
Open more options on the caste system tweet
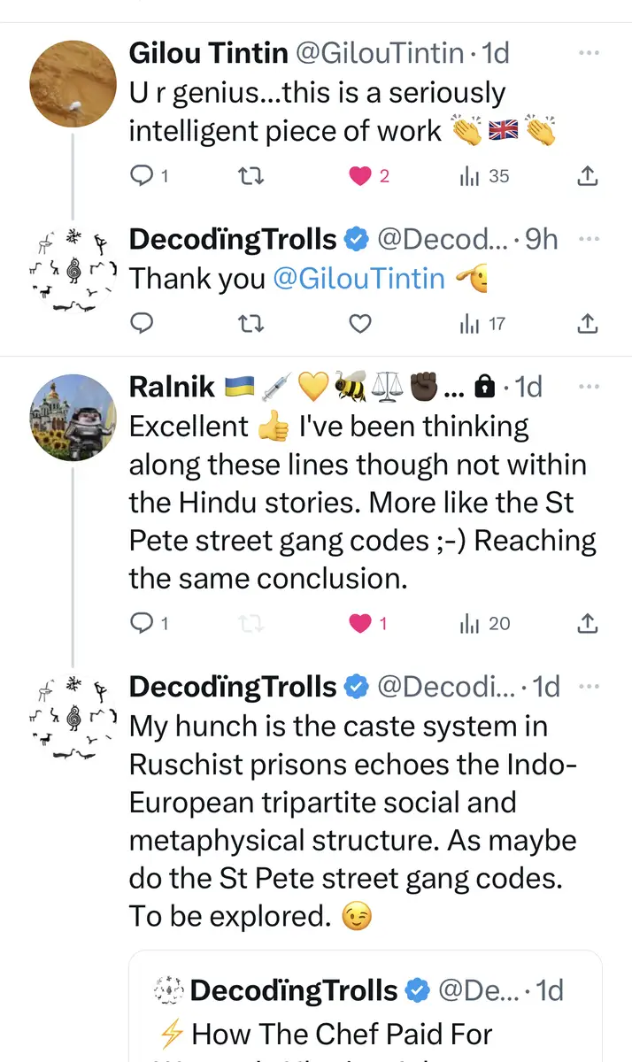pos(588,686)
